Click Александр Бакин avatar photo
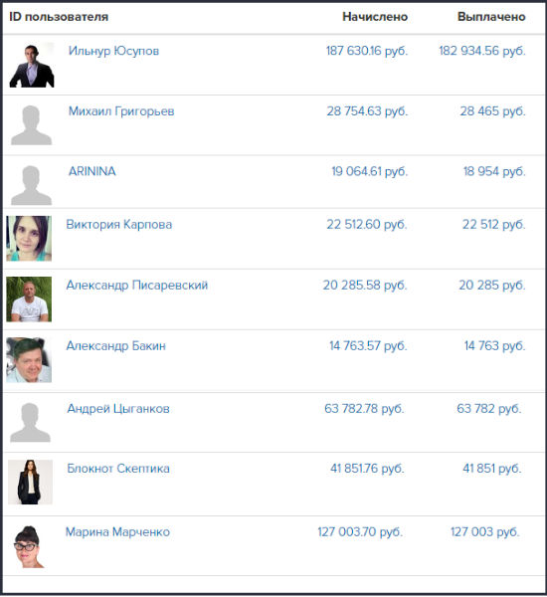The image size is (547, 597). coord(29,360)
